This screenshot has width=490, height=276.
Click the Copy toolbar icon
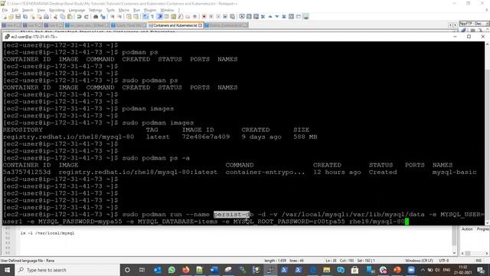[63, 17]
